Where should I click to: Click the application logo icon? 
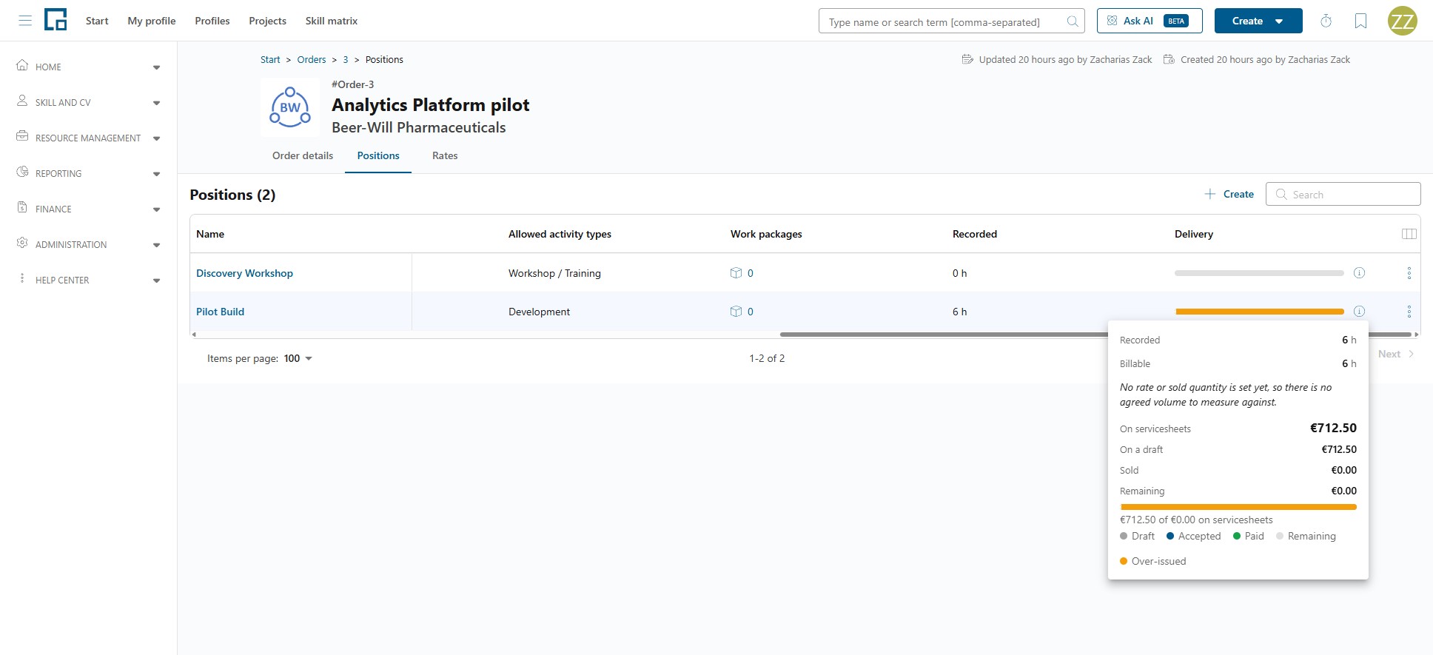pos(56,20)
